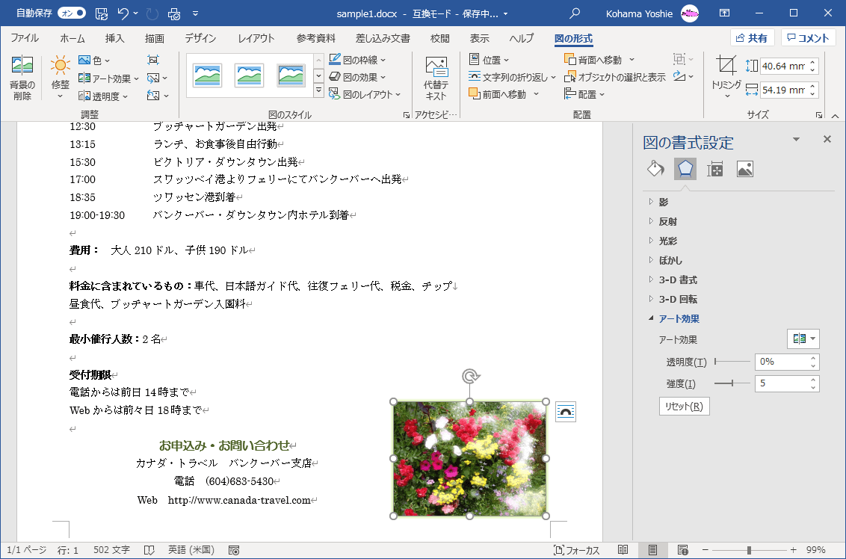The width and height of the screenshot is (846, 559).
Task: Click the Save icon in title bar
Action: point(102,13)
